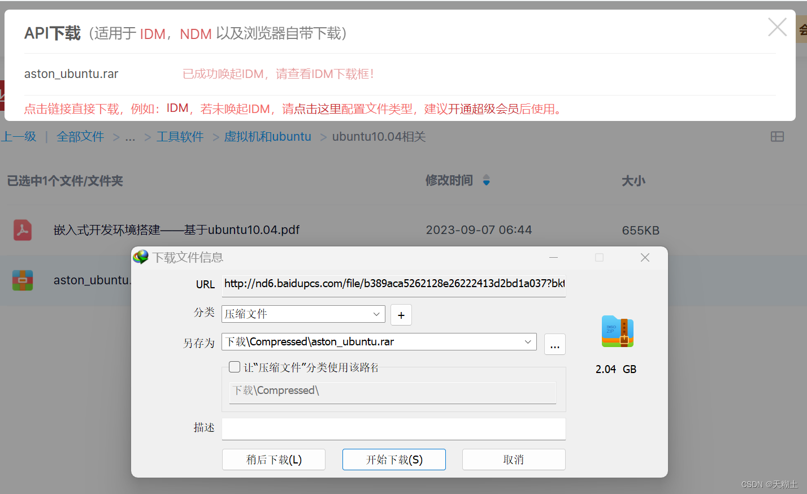Open 全部文件 breadcrumb link
Screen dimensions: 807x494
(x=80, y=137)
